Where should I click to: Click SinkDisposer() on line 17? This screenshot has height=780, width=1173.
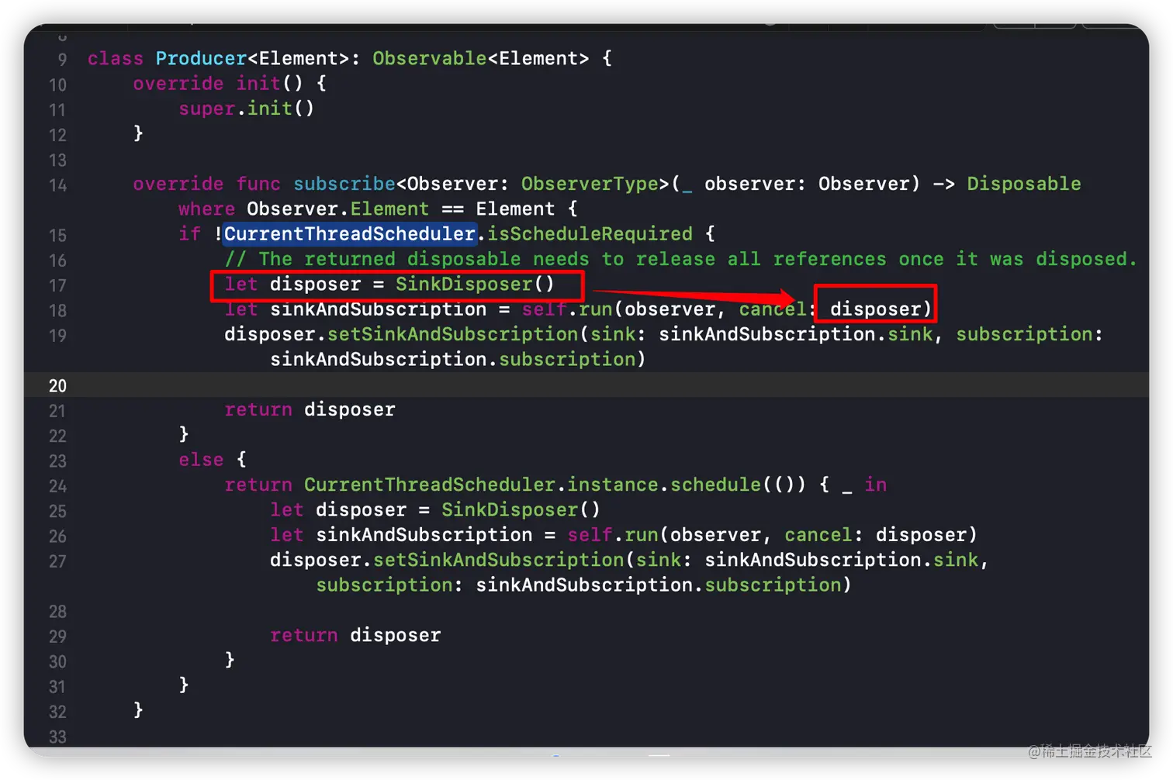point(475,284)
